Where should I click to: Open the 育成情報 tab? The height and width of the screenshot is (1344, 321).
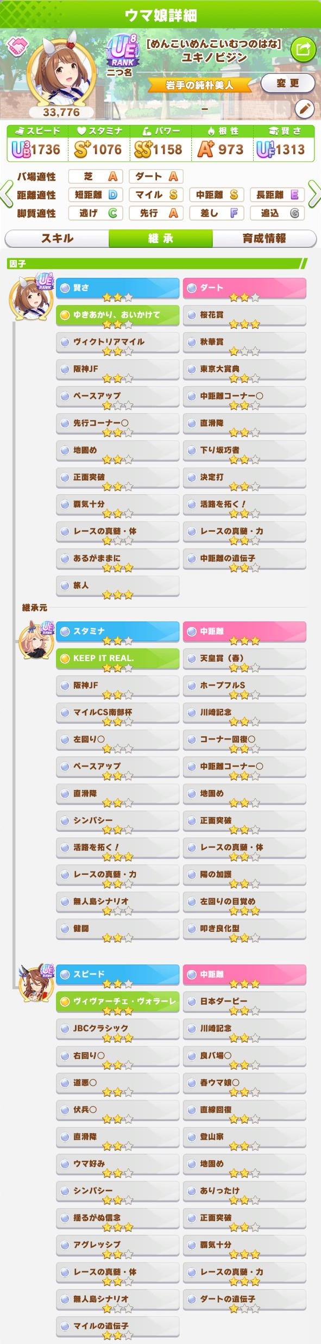(x=265, y=238)
